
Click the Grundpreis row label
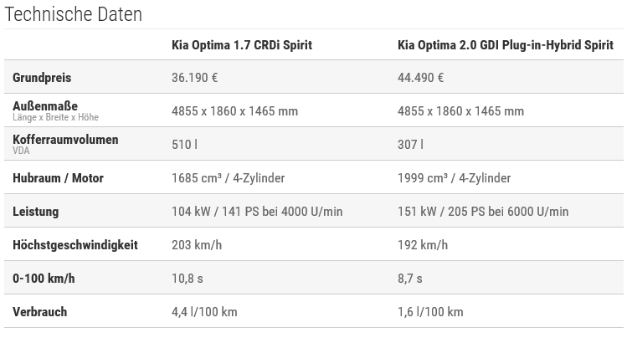click(42, 78)
